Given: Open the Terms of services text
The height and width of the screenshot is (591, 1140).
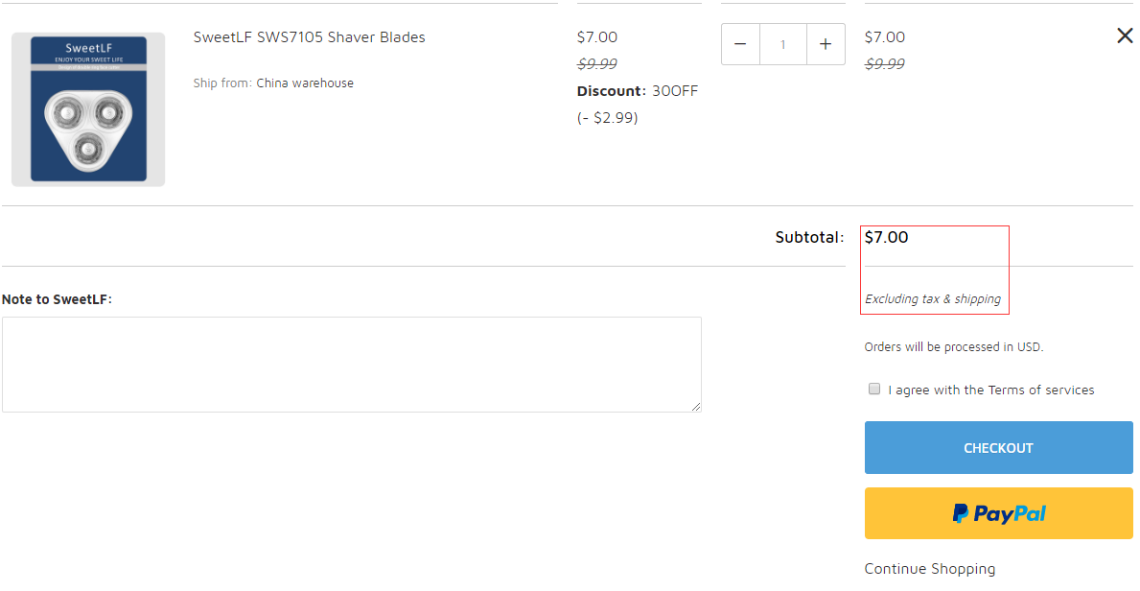Looking at the screenshot, I should point(1041,390).
